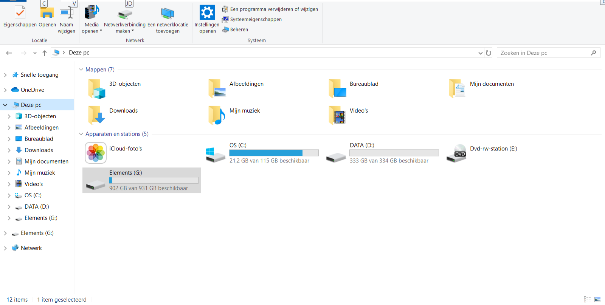Expand the Snelle toegang tree node

(5, 75)
